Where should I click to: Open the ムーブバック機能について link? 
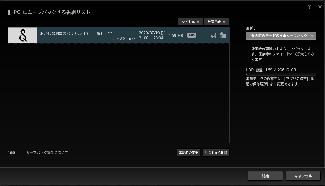[x=47, y=153]
